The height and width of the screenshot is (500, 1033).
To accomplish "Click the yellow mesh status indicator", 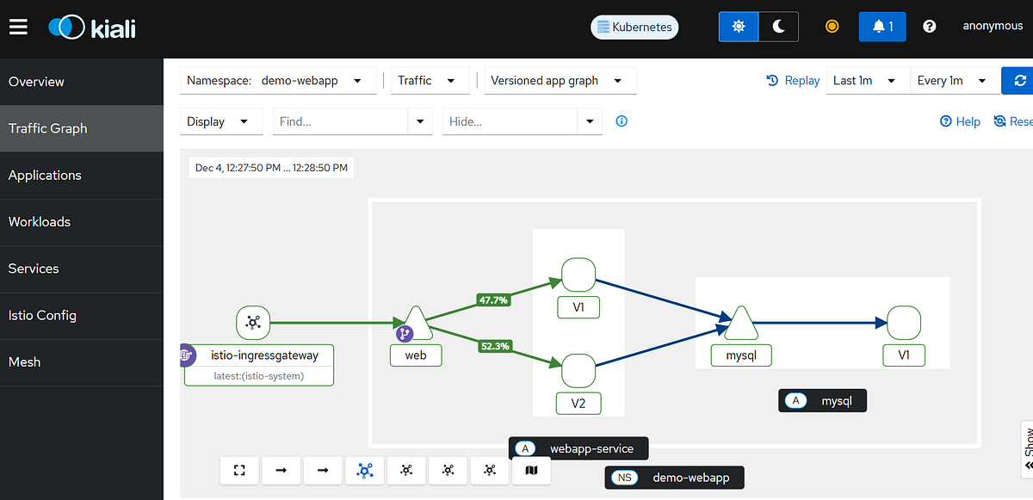I will pos(832,27).
